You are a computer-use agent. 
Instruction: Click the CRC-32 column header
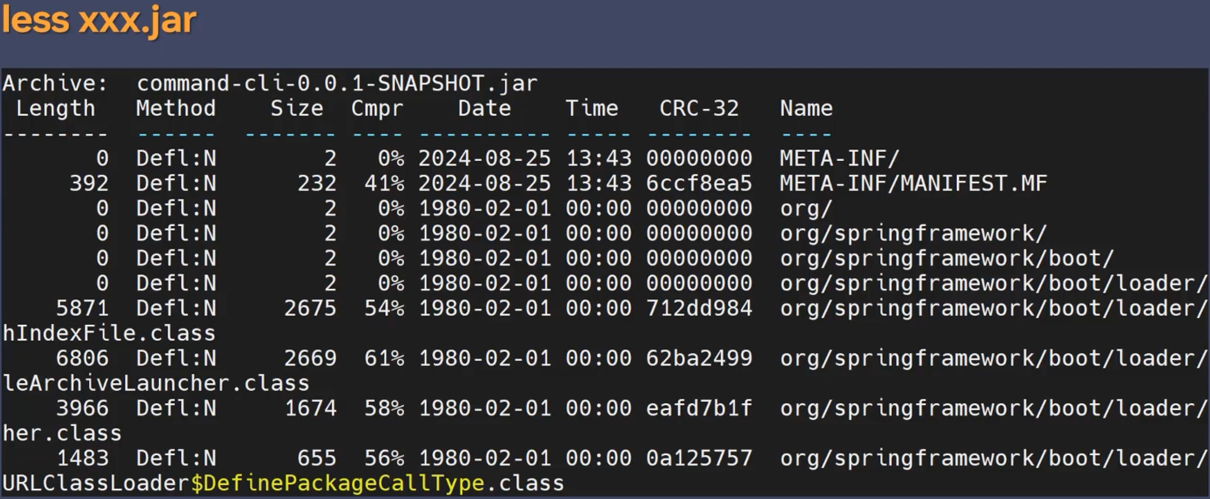[699, 108]
